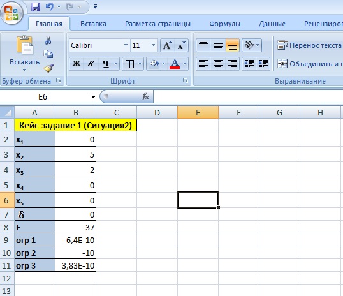Screen dimensions: 343x296
Task: Align cell text right
Action: coord(232,64)
